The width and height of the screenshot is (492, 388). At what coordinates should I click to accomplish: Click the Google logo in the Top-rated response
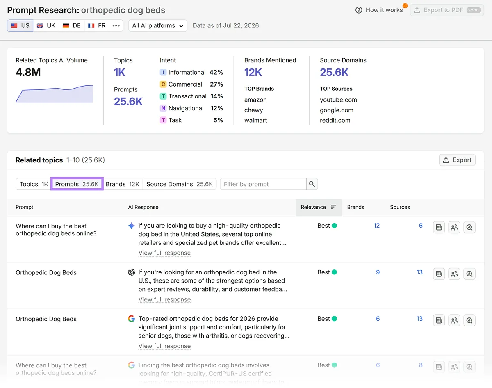pyautogui.click(x=131, y=319)
